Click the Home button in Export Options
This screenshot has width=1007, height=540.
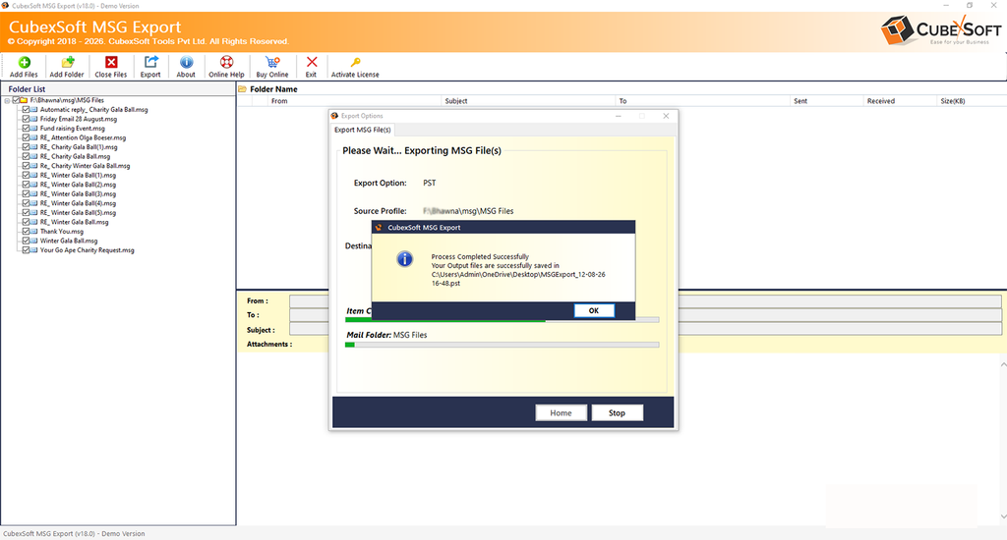point(561,413)
